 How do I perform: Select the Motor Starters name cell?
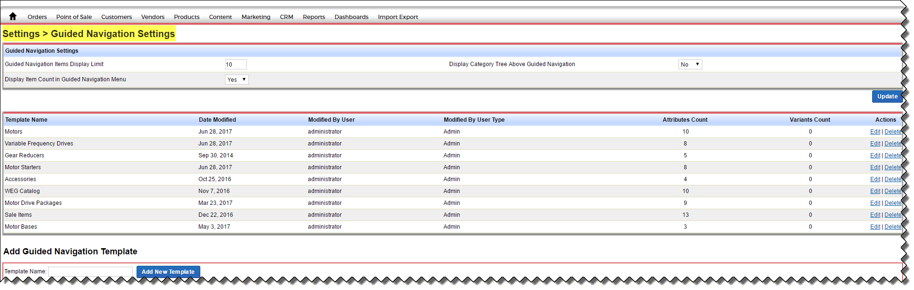[x=23, y=167]
